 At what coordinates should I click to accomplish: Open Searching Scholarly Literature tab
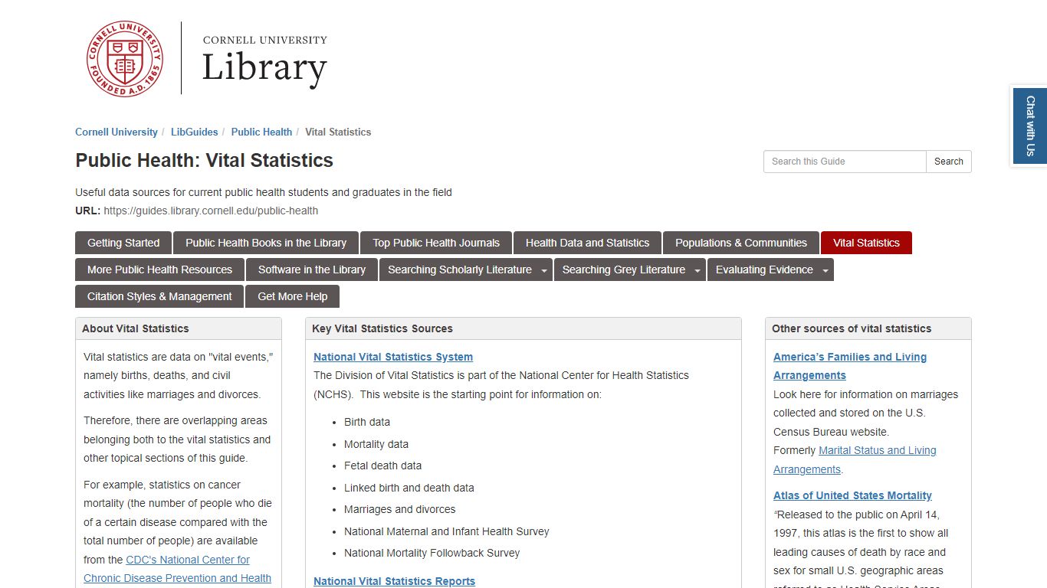tap(459, 269)
